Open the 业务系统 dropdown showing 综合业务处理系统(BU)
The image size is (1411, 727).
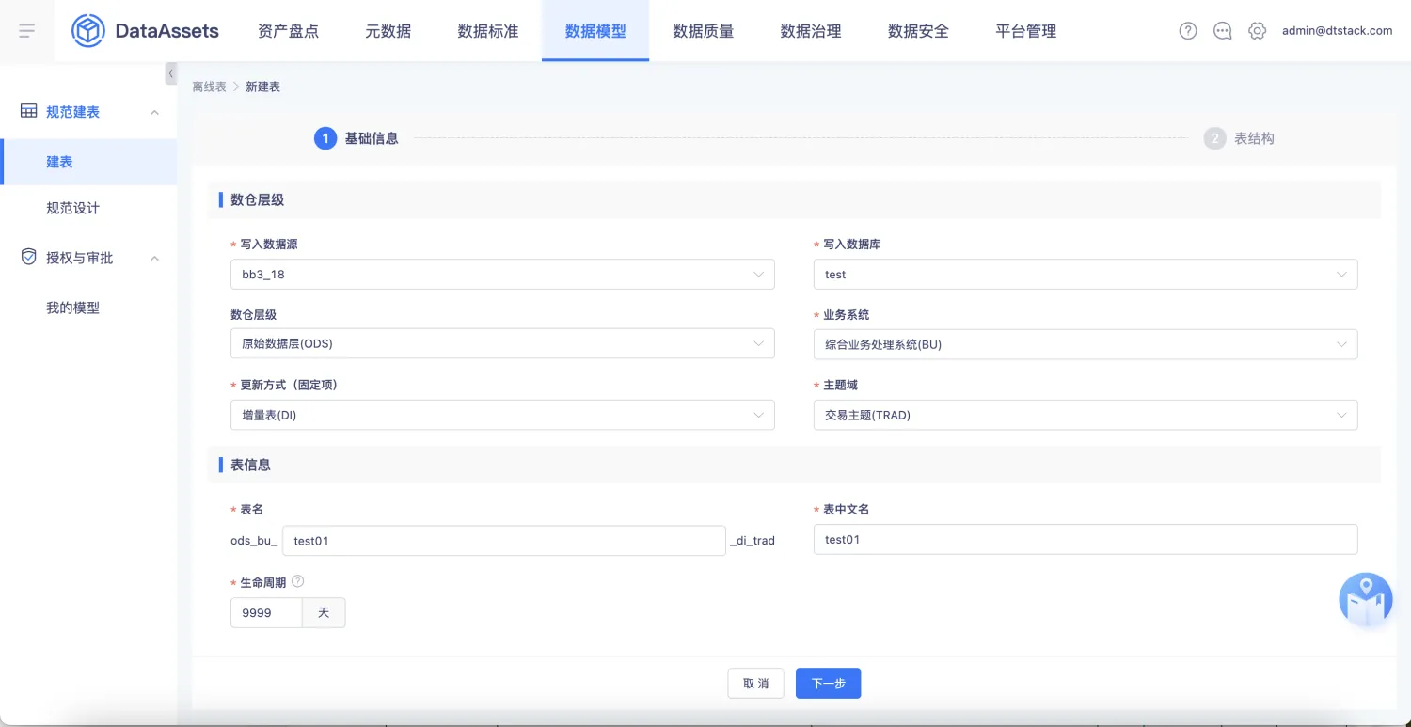[1086, 344]
